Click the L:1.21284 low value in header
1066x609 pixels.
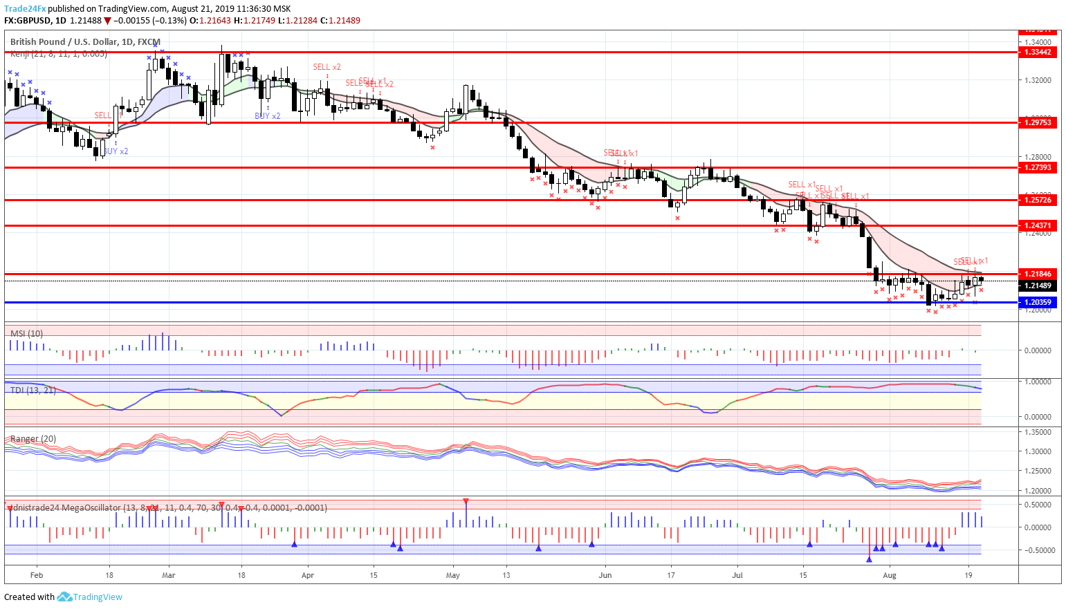pyautogui.click(x=298, y=20)
